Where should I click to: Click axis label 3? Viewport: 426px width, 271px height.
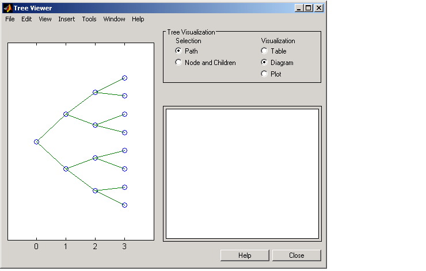point(124,247)
